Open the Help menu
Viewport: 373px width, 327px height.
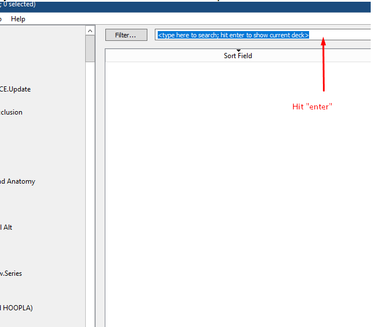18,19
